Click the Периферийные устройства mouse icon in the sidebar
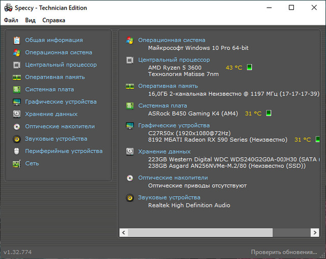Screen dimensions: 326x259 17,151
